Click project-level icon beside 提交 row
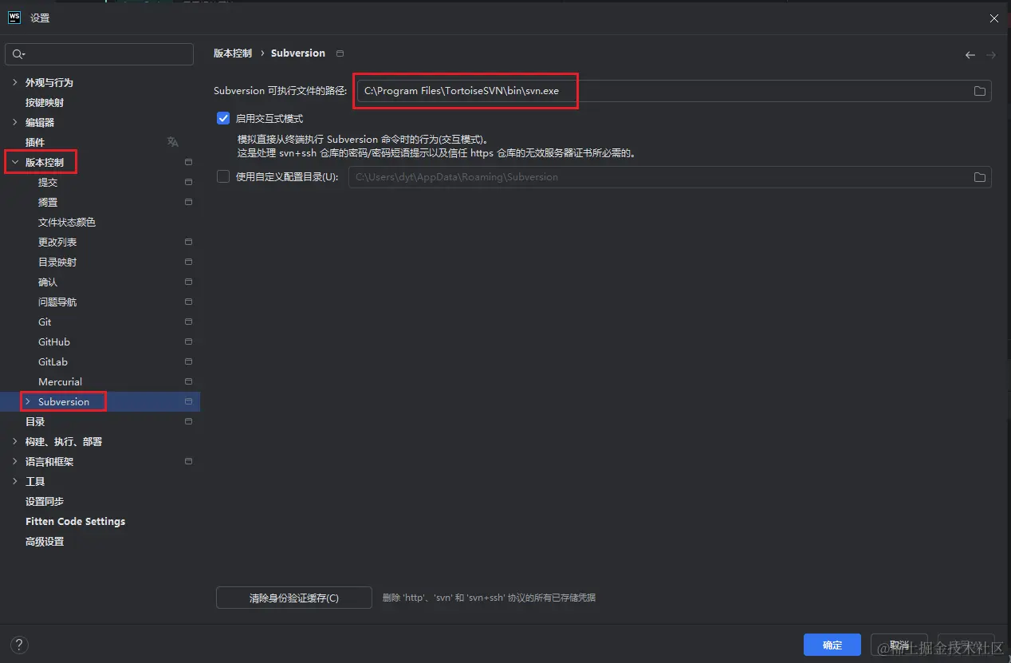Screen dimensions: 1011x663 point(188,182)
